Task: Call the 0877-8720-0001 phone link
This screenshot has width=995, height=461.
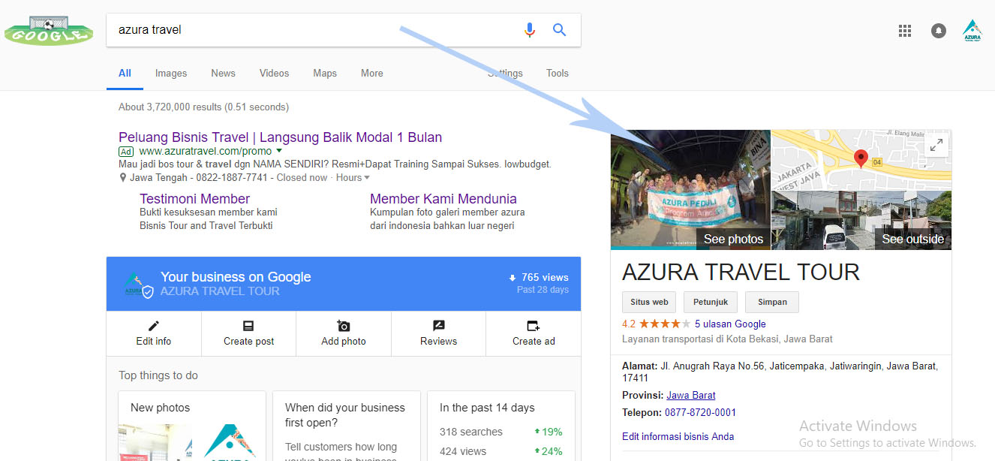Action: (700, 412)
